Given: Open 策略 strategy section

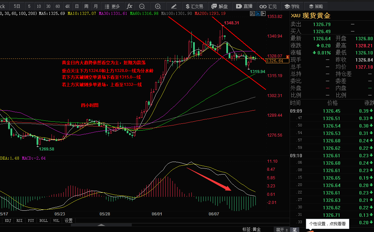Looking at the screenshot, I should tap(316, 6).
